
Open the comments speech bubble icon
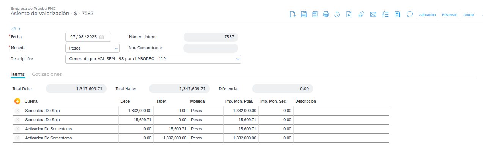409,14
